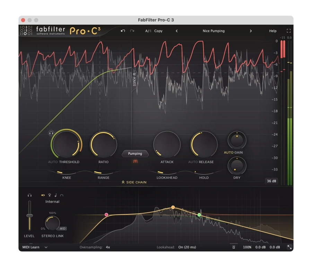Click the undo arrow icon
The width and height of the screenshot is (312, 267).
click(123, 31)
